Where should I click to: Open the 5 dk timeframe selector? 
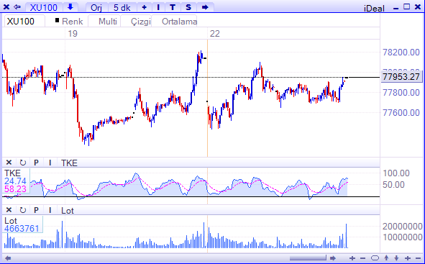point(122,7)
